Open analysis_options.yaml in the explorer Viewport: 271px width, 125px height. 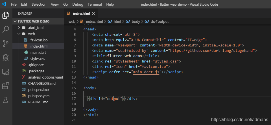coord(38,77)
